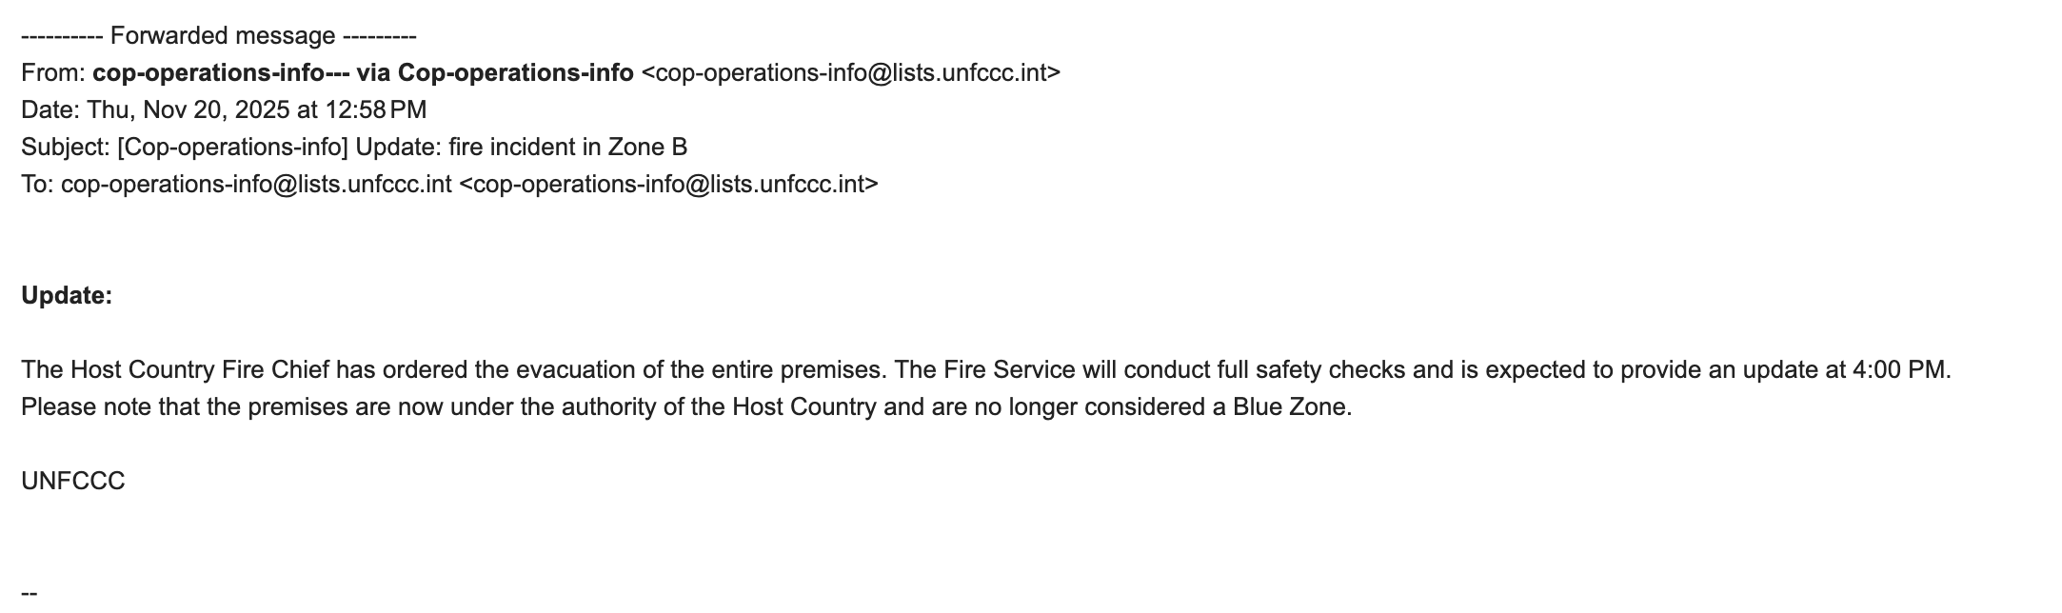Click the "Forwarded message" header line
Screen dimensions: 2062x613
click(219, 36)
